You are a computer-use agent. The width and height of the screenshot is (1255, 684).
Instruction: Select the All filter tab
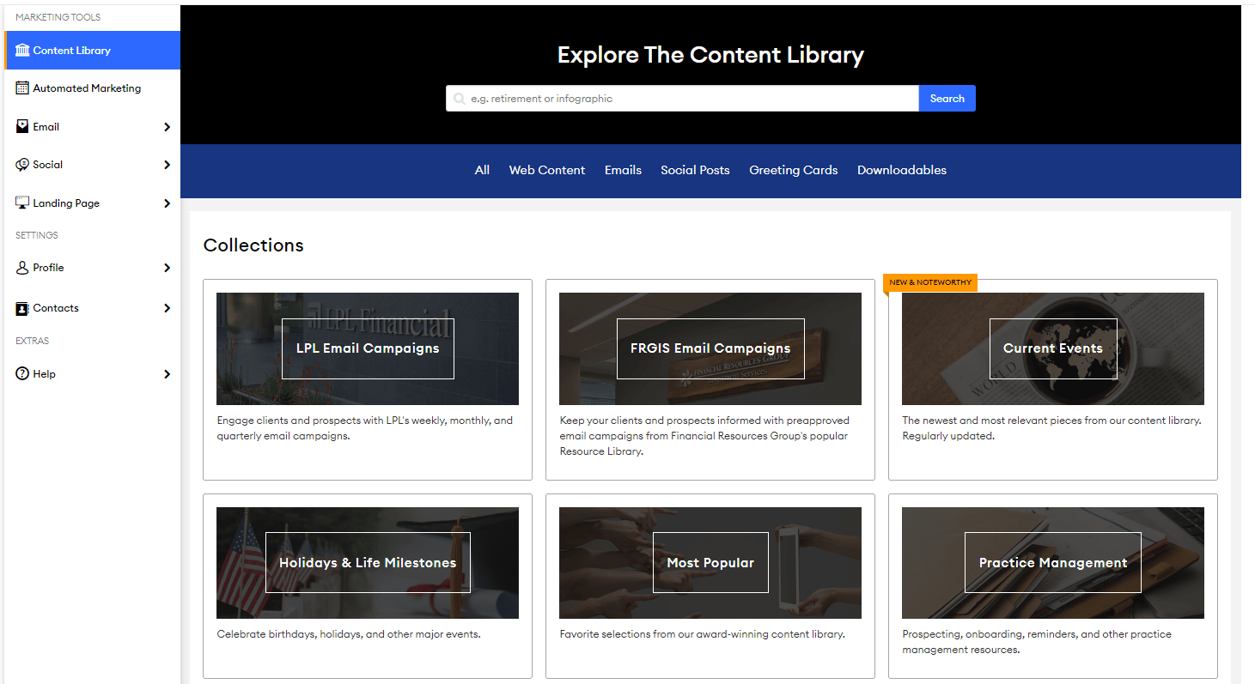[x=482, y=170]
